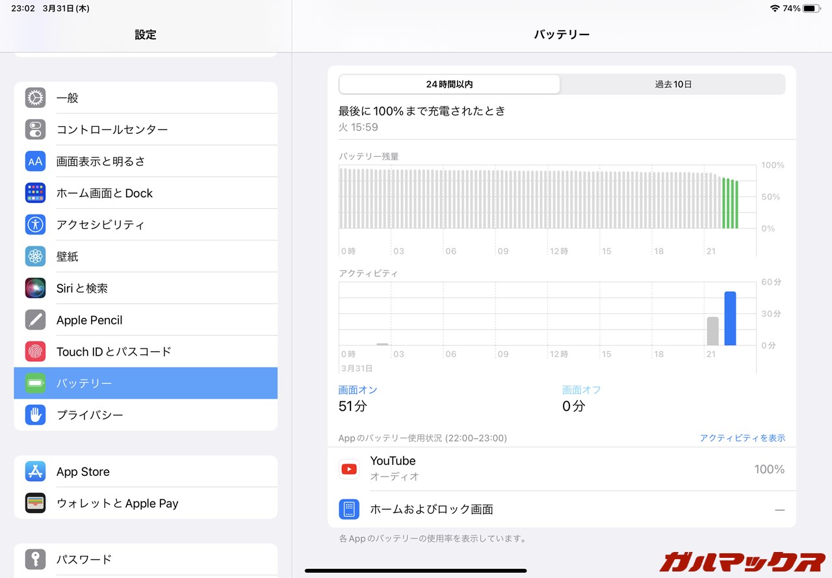This screenshot has height=578, width=832.
Task: Select the 24時間以内 tab
Action: pos(448,84)
